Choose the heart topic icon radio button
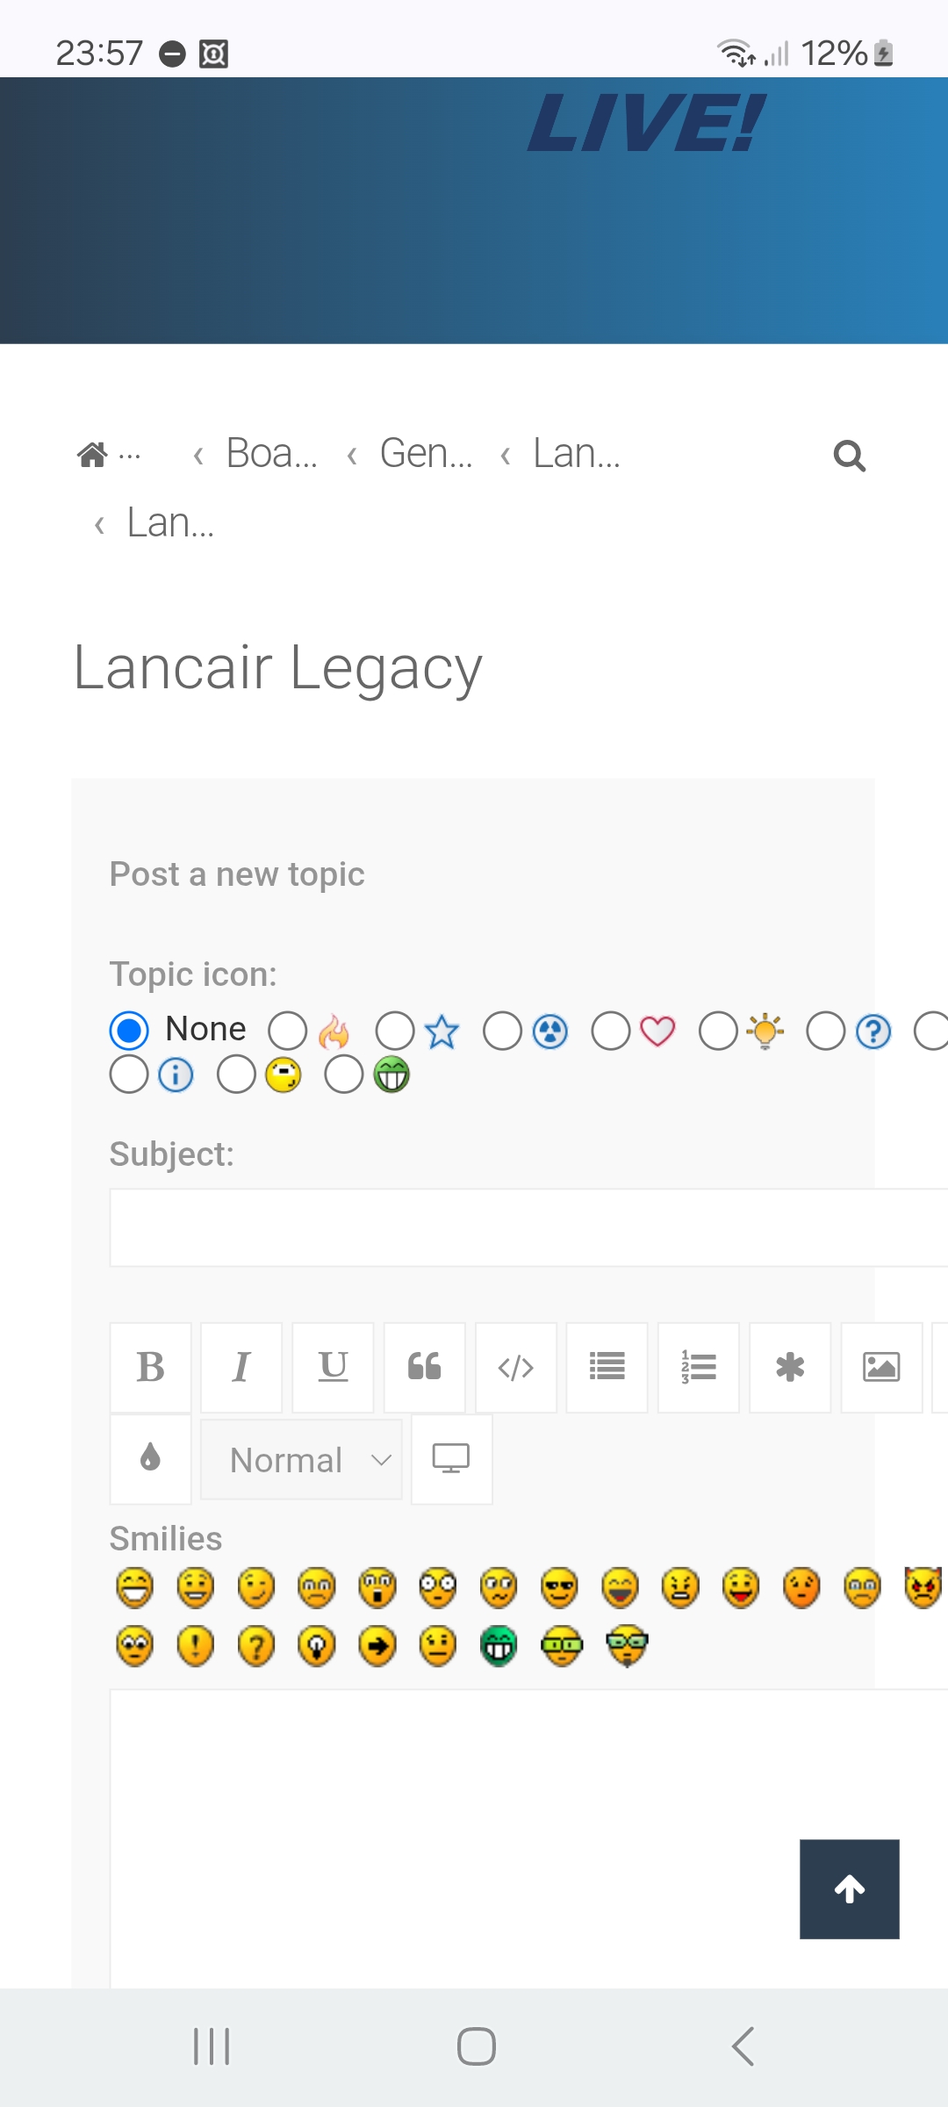 pos(611,1031)
